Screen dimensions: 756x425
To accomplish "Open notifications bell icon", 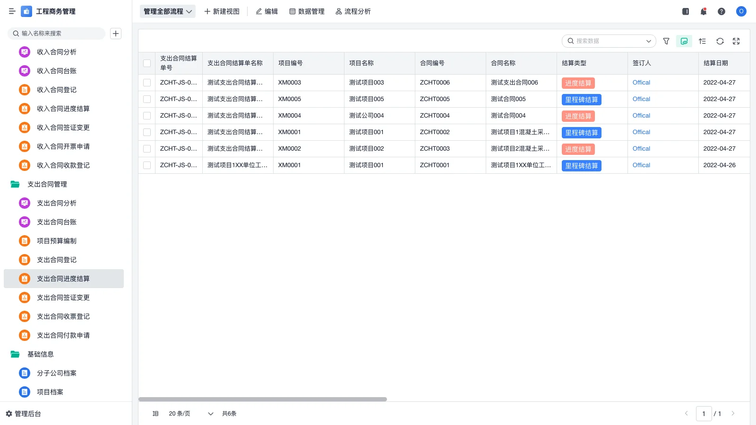I will [703, 11].
